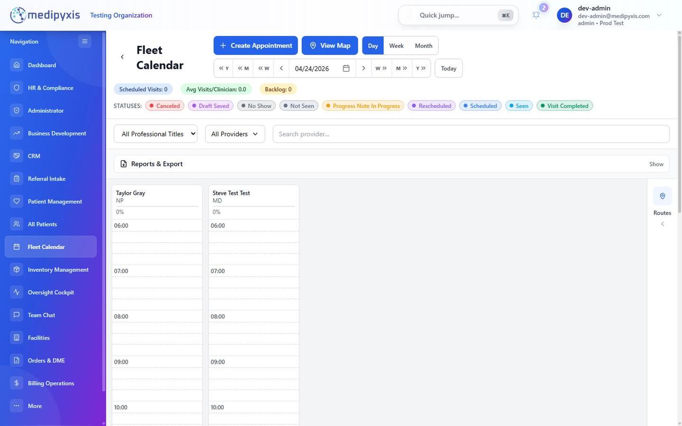The height and width of the screenshot is (426, 682).
Task: Click Fleet Calendar sidebar calendar icon
Action: click(17, 247)
